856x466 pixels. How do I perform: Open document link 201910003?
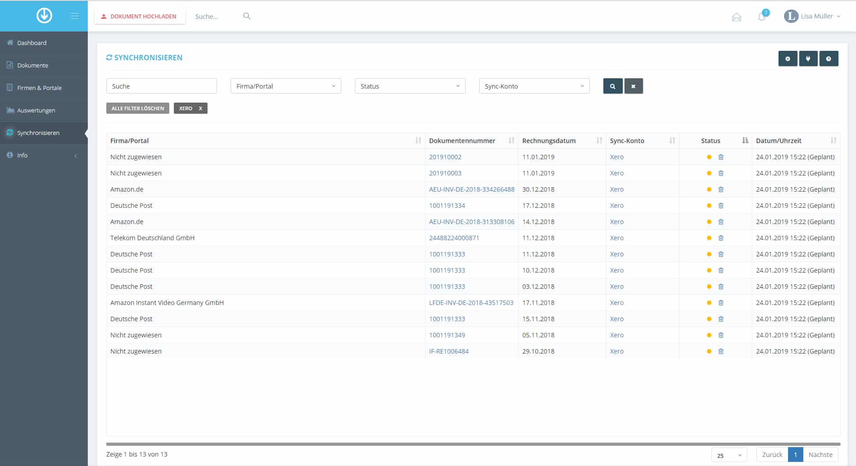(445, 173)
